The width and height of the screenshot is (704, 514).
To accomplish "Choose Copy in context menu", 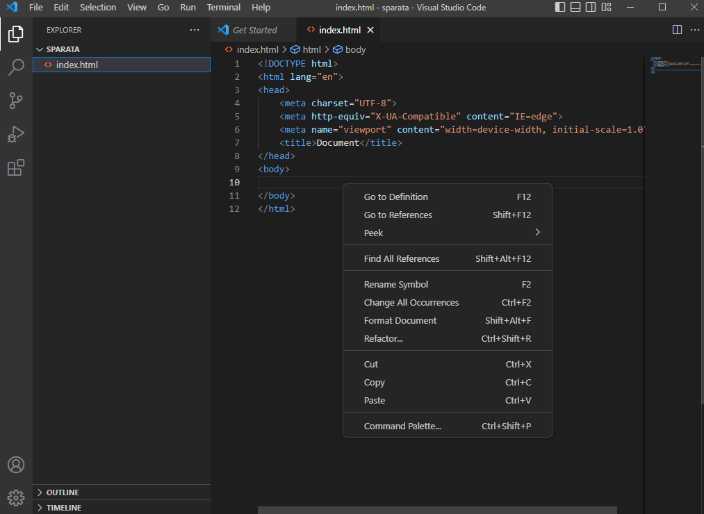I will tap(447, 382).
